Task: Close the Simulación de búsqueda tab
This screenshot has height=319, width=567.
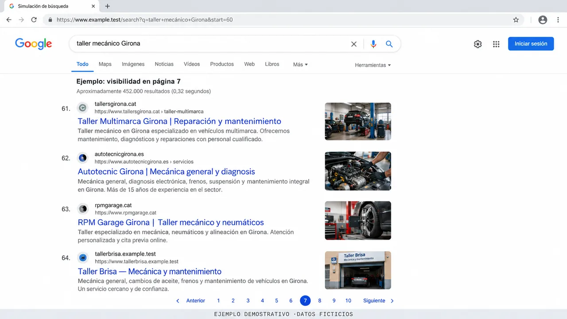Action: point(93,6)
